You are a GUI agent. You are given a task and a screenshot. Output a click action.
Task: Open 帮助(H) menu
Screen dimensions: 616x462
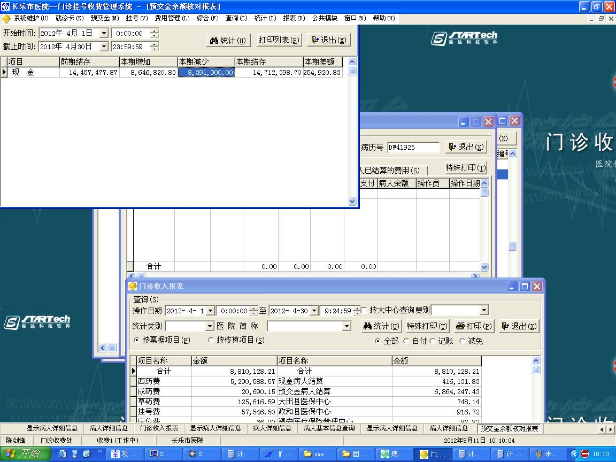pyautogui.click(x=384, y=18)
